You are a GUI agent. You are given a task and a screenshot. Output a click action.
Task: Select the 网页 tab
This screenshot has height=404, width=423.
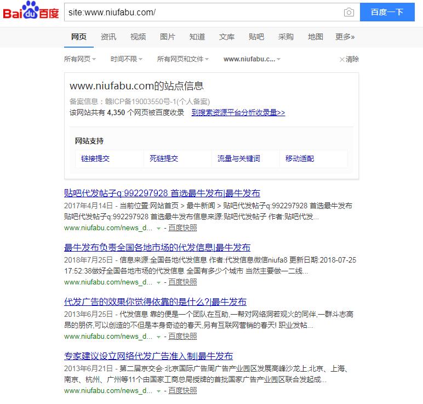click(79, 37)
